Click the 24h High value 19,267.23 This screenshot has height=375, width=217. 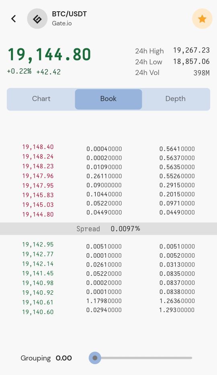click(x=192, y=50)
